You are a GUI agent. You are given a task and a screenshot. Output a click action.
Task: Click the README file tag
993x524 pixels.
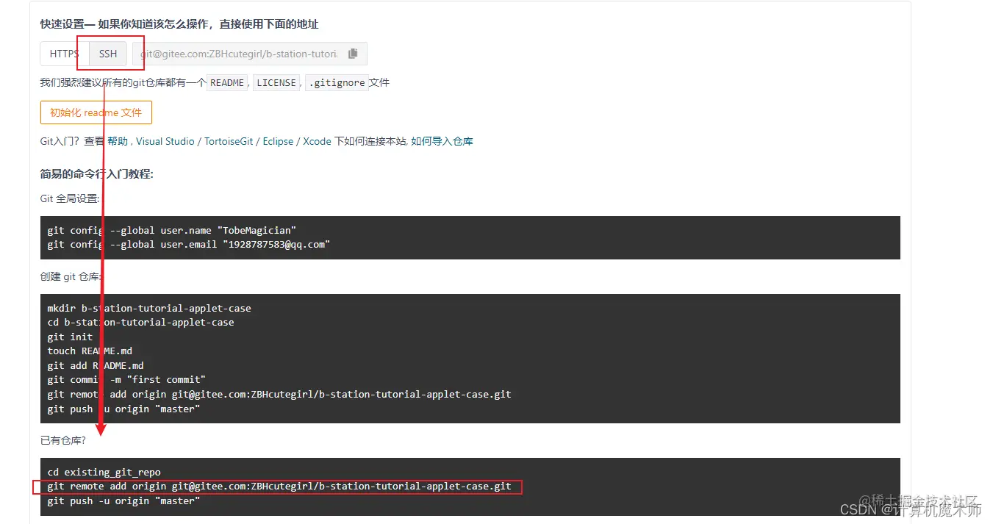[227, 83]
